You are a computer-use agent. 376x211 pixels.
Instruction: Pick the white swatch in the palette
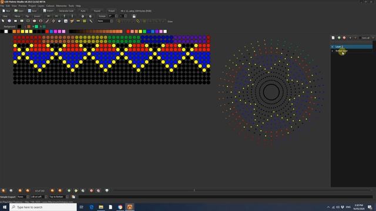pos(6,31)
